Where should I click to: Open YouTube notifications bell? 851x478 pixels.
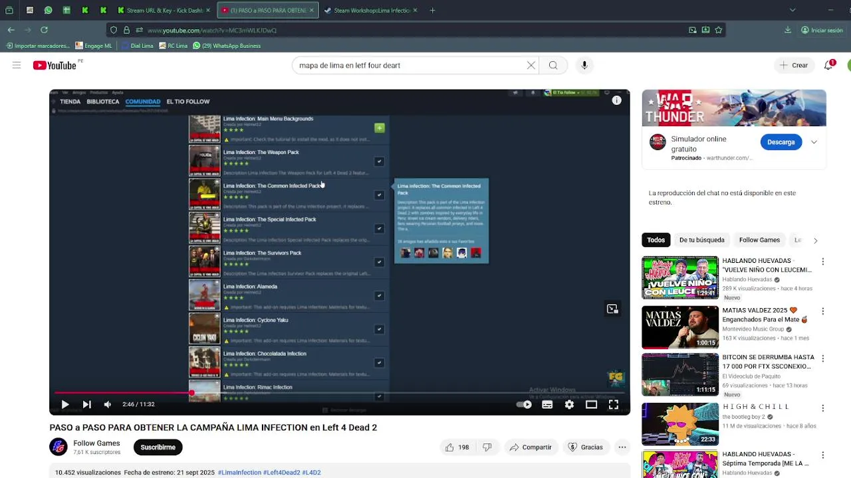pos(829,65)
